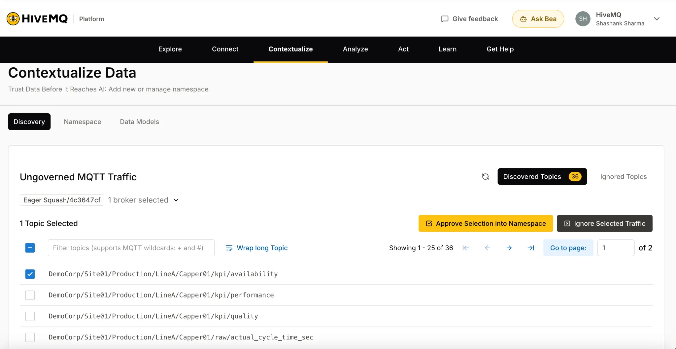The width and height of the screenshot is (676, 349).
Task: Switch to the Discovery tab
Action: coord(29,122)
